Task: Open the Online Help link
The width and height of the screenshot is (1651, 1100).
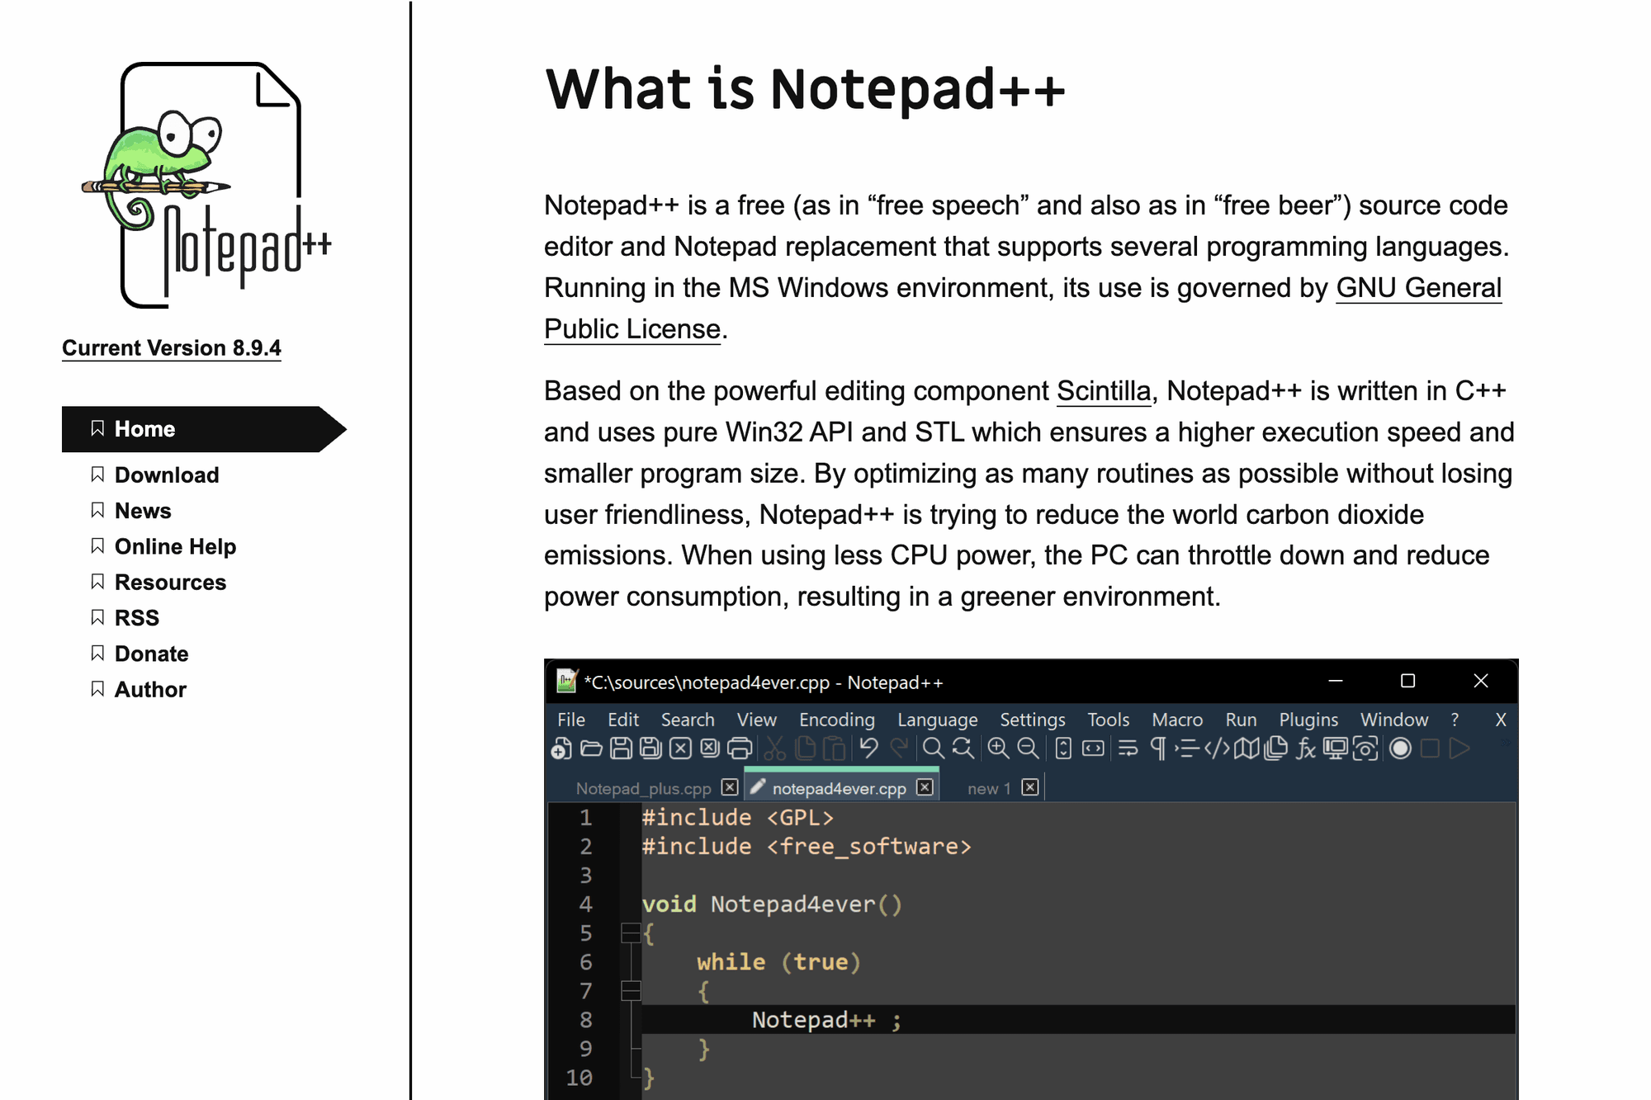Action: pos(175,546)
